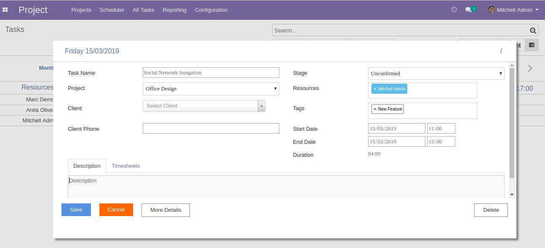Open the Project dropdown showing Office Design
The height and width of the screenshot is (248, 545).
[211, 89]
